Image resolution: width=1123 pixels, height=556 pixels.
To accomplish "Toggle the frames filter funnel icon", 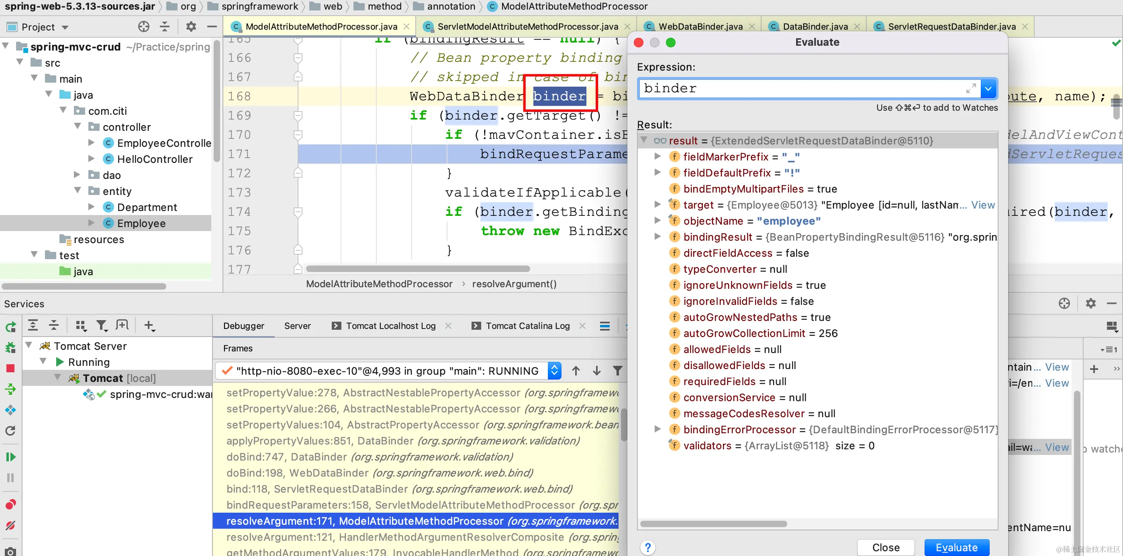I will tap(617, 371).
